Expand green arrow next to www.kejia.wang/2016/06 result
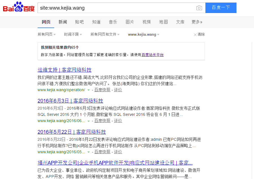Image resolution: width=254 pixels, height=179 pixels. [88, 121]
